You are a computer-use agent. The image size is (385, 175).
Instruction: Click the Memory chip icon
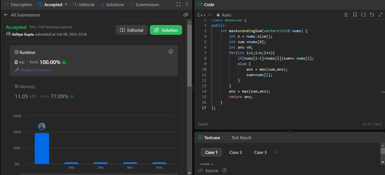(x=17, y=87)
